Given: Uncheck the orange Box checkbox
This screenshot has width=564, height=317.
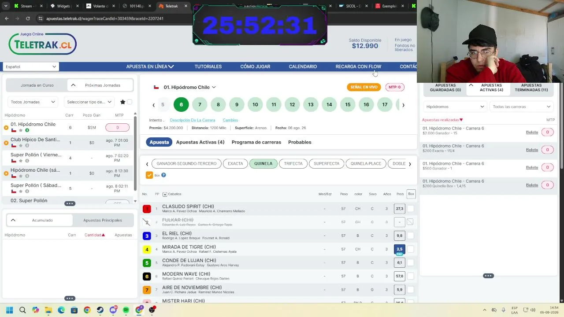Looking at the screenshot, I should pos(149,175).
